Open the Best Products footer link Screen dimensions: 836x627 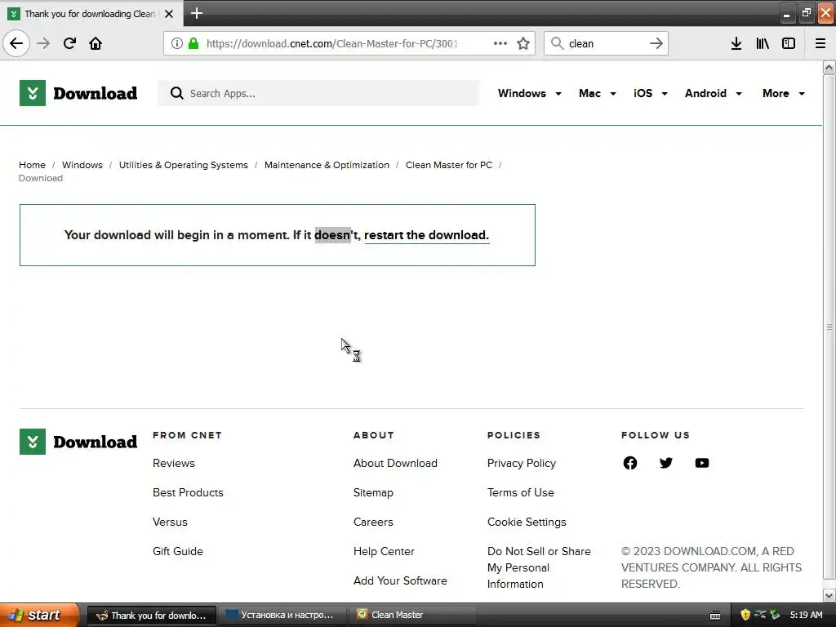coord(188,492)
